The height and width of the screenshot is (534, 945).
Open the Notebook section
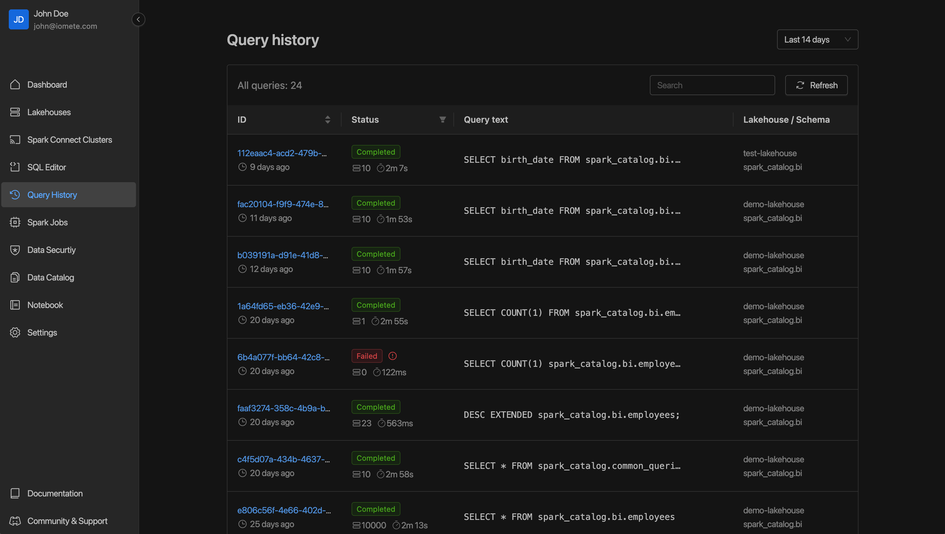[69, 305]
